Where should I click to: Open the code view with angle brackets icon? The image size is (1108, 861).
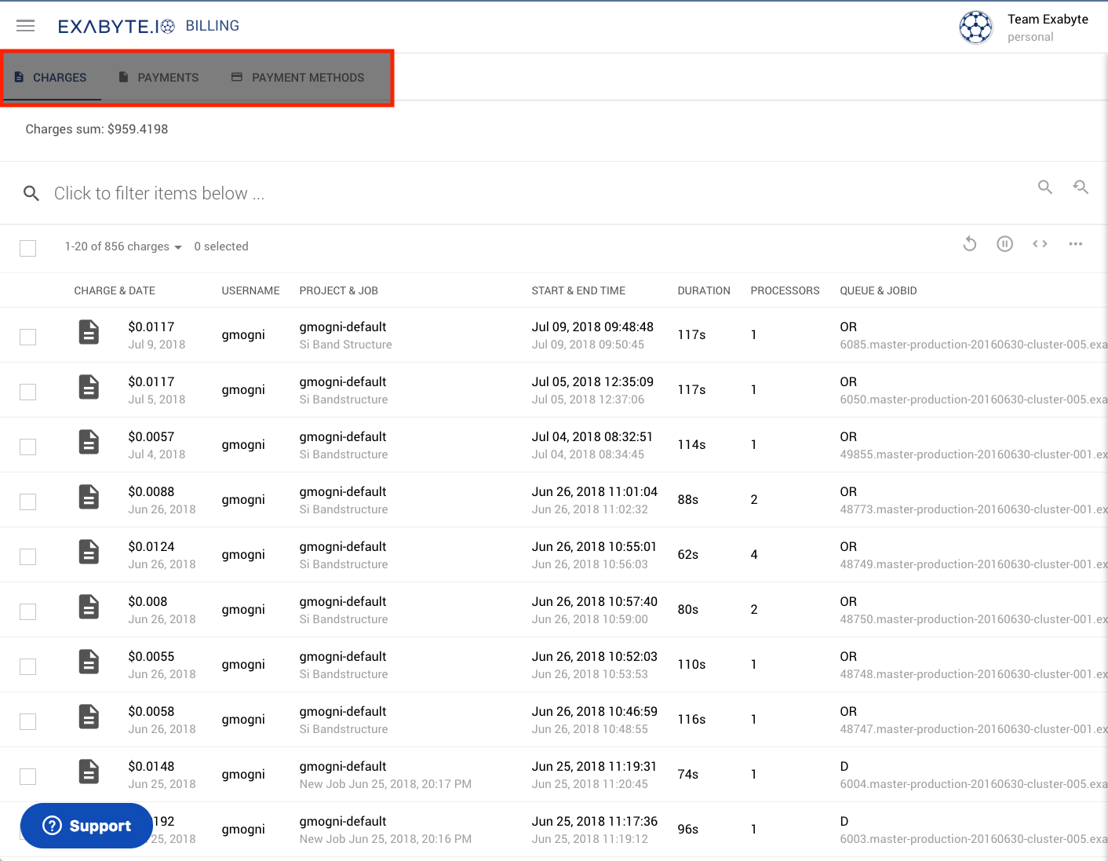click(x=1039, y=244)
